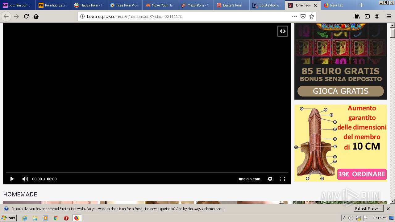Go back to the previous page
The width and height of the screenshot is (395, 222).
tap(6, 16)
